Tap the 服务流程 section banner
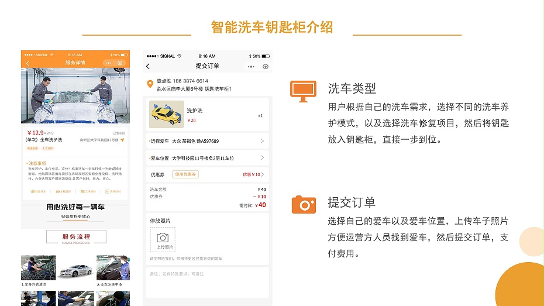This screenshot has height=306, width=544. [76, 238]
